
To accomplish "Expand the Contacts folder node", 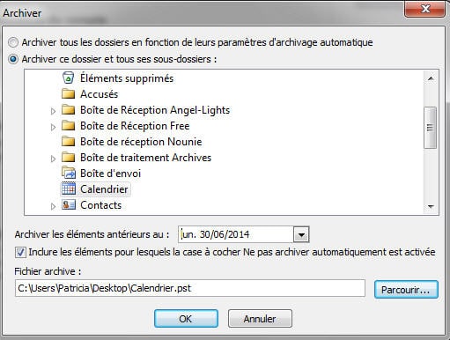I will pyautogui.click(x=53, y=206).
